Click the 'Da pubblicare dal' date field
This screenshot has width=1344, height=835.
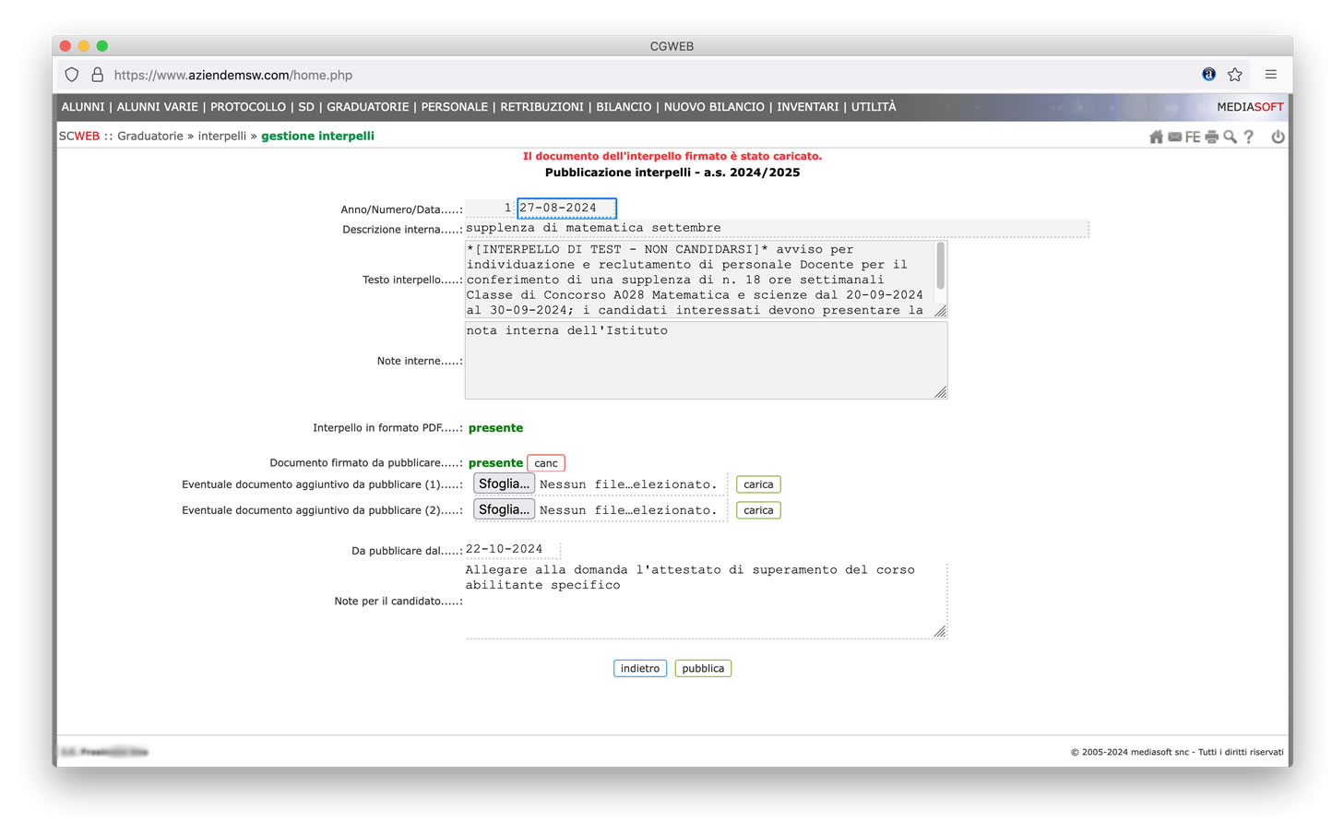point(513,549)
